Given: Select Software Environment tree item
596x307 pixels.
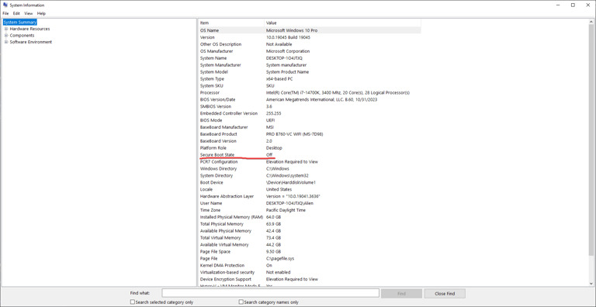Looking at the screenshot, I should (x=31, y=42).
